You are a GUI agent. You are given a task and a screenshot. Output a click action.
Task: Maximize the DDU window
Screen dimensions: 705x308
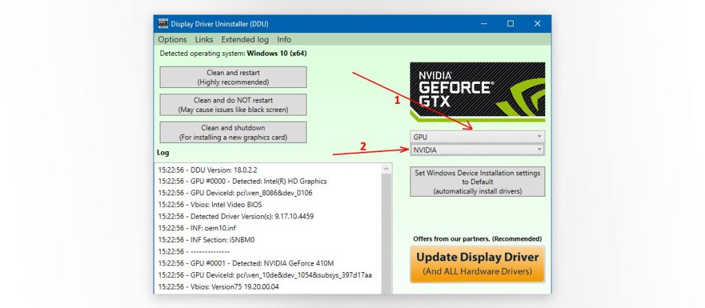(510, 24)
